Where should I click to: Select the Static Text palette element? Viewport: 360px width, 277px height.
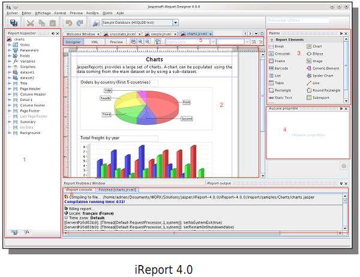pos(280,98)
